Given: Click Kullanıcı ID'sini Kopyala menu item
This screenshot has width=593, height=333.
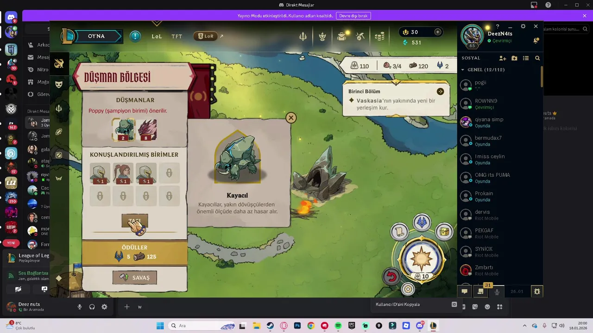Looking at the screenshot, I should pos(416,304).
